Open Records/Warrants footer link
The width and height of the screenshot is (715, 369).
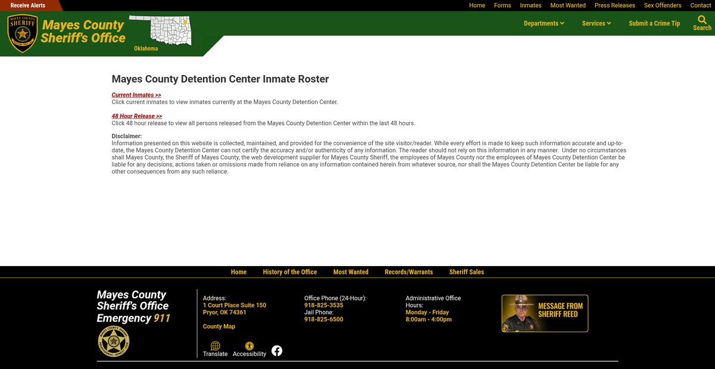tap(409, 272)
